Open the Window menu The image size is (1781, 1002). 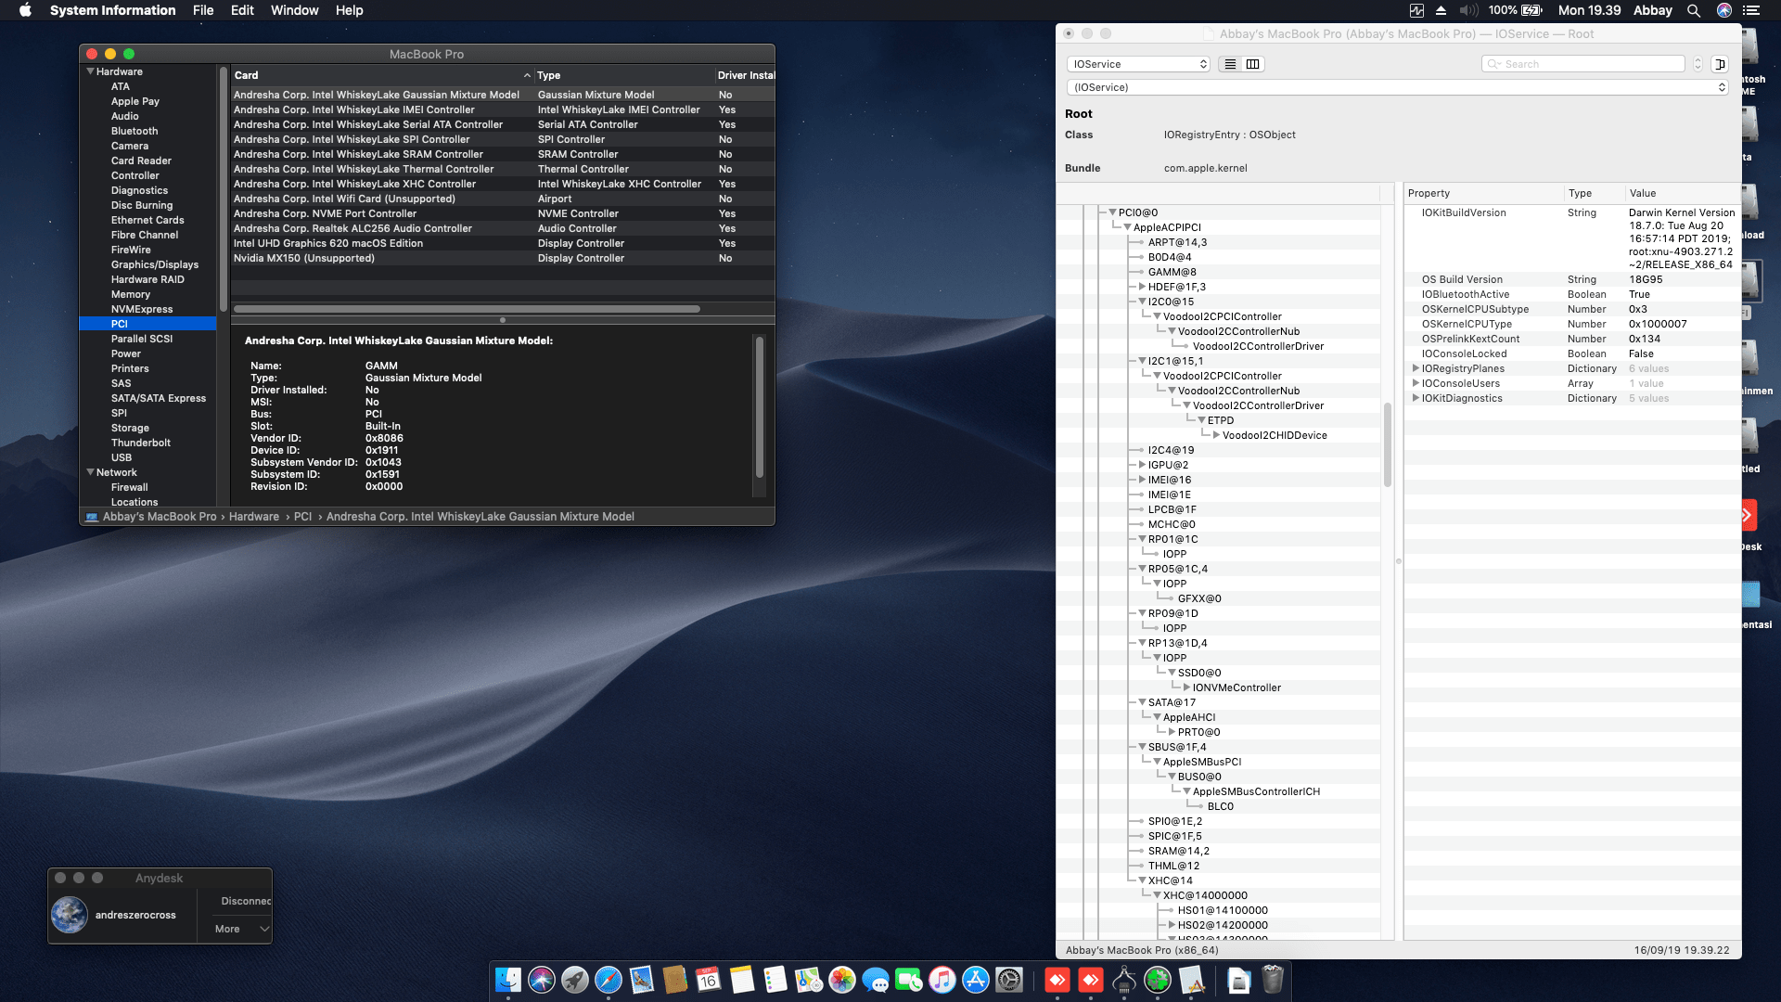click(294, 10)
